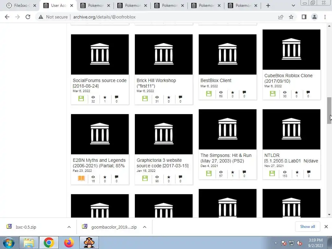
Task: Reload the archive.org page
Action: pyautogui.click(x=28, y=17)
